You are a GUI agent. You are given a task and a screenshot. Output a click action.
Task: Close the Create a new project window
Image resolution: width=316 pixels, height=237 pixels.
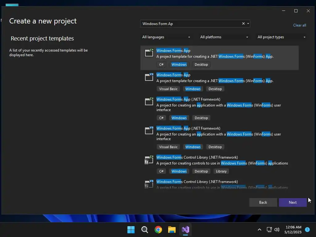pyautogui.click(x=308, y=11)
